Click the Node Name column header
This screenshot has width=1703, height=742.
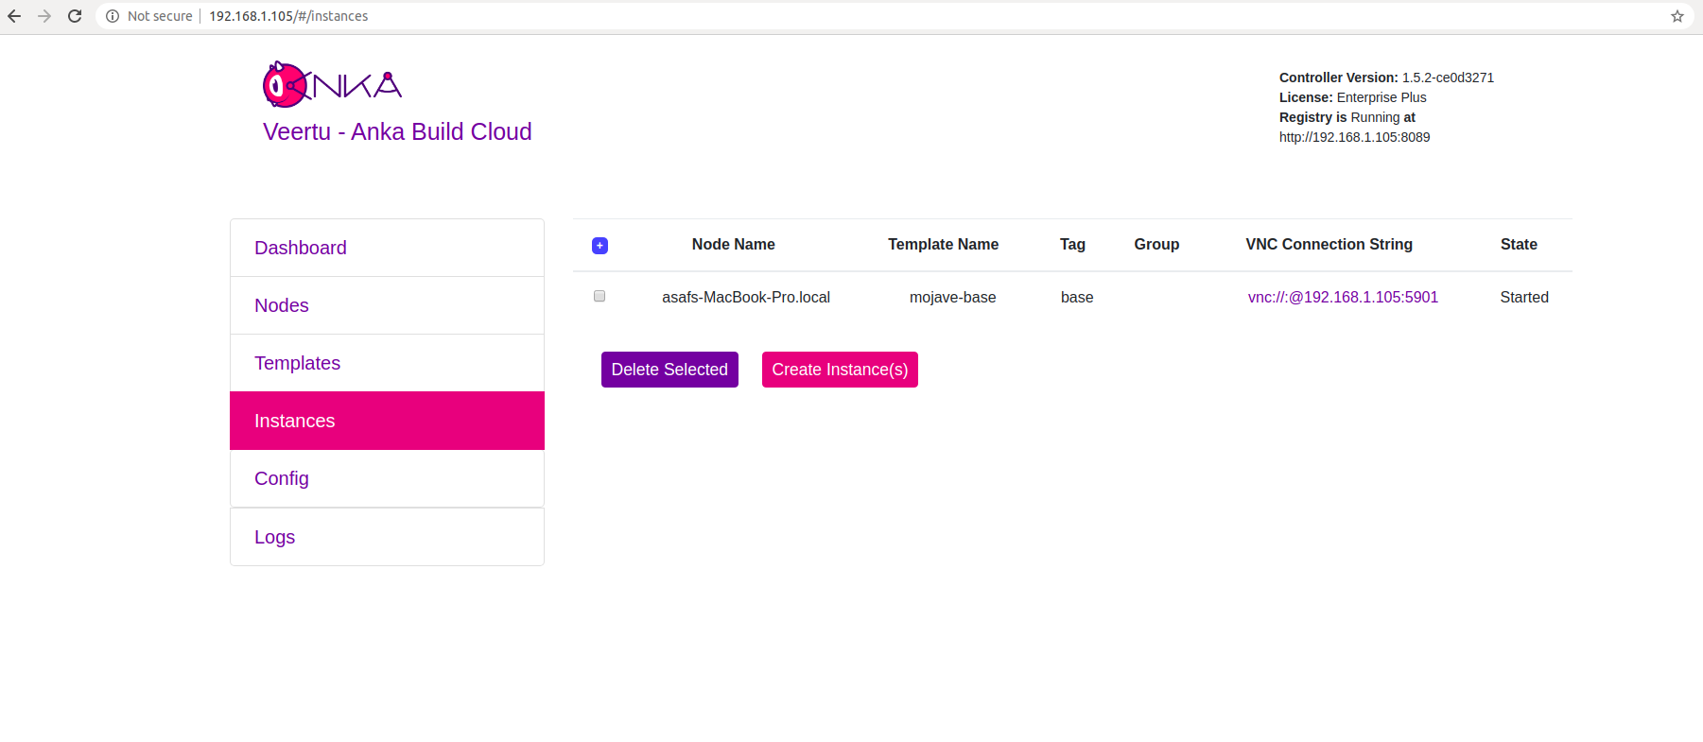click(x=733, y=244)
